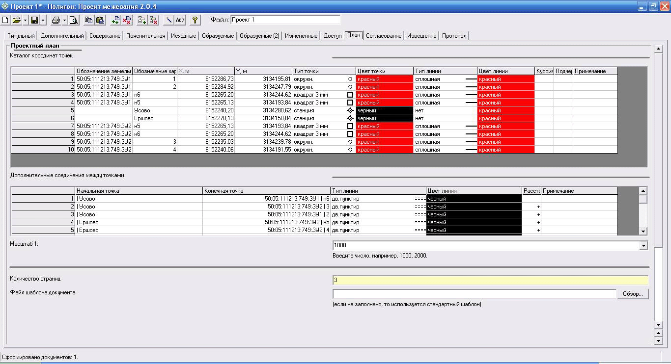
Task: Add table row with green plus icon
Action: [x=115, y=20]
